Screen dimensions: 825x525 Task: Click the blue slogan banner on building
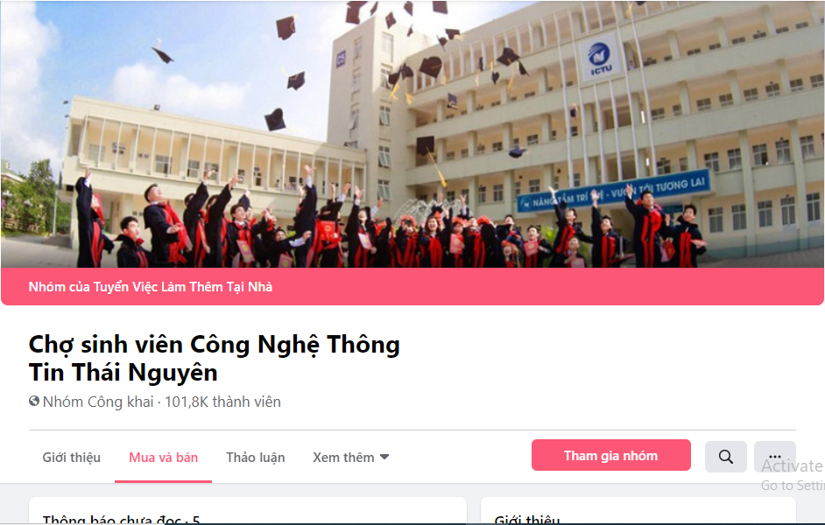(x=613, y=192)
